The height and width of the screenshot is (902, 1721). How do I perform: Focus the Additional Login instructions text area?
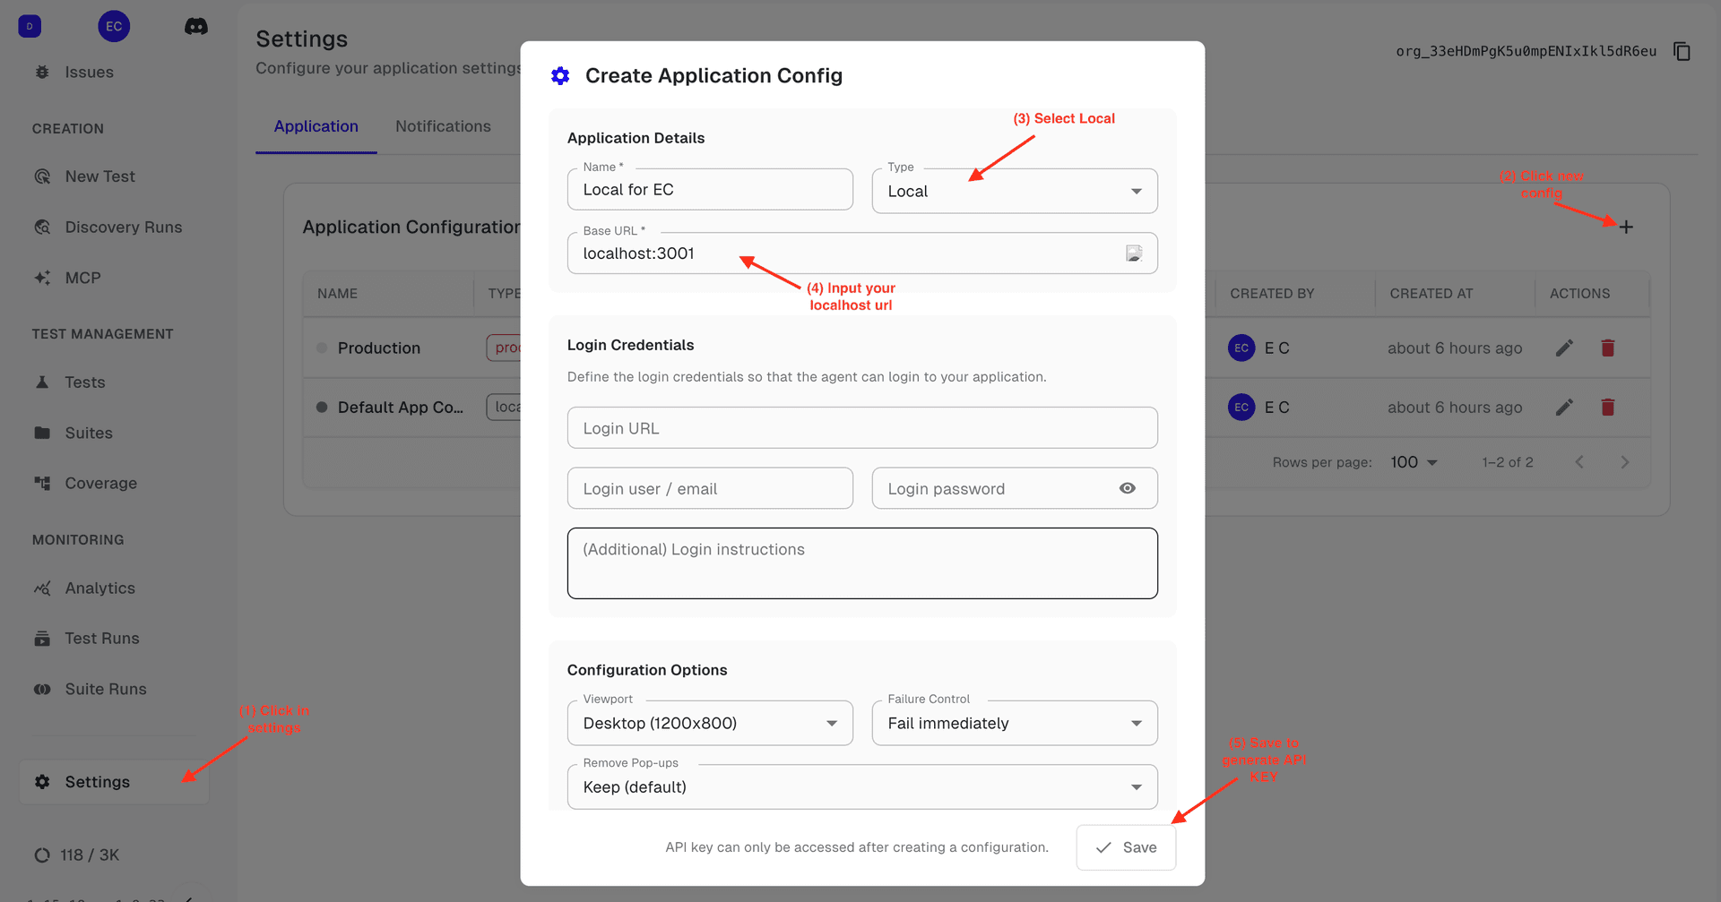tap(861, 563)
